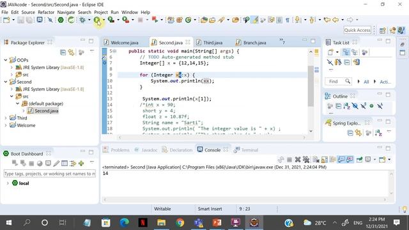The width and height of the screenshot is (409, 230).
Task: Click the Save icon in the toolbar
Action: coord(21,20)
